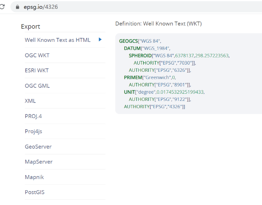
Task: Select OGC GML export format
Action: click(37, 86)
